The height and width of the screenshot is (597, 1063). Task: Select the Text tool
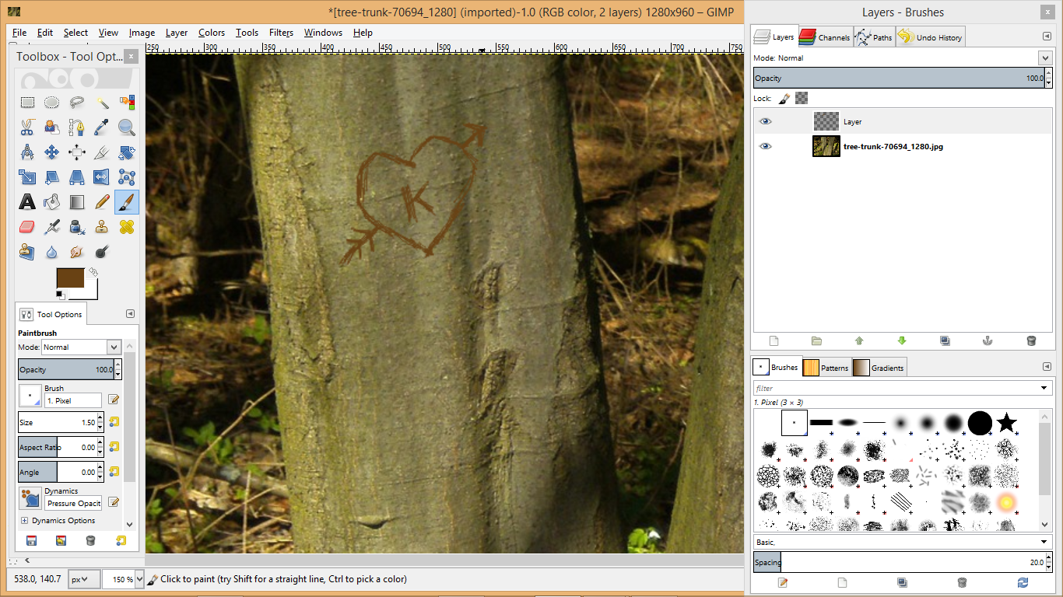tap(27, 202)
